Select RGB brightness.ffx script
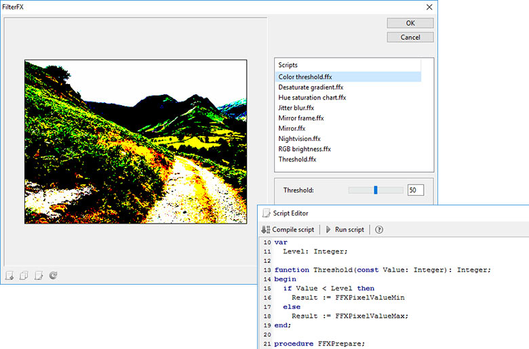 click(x=348, y=149)
